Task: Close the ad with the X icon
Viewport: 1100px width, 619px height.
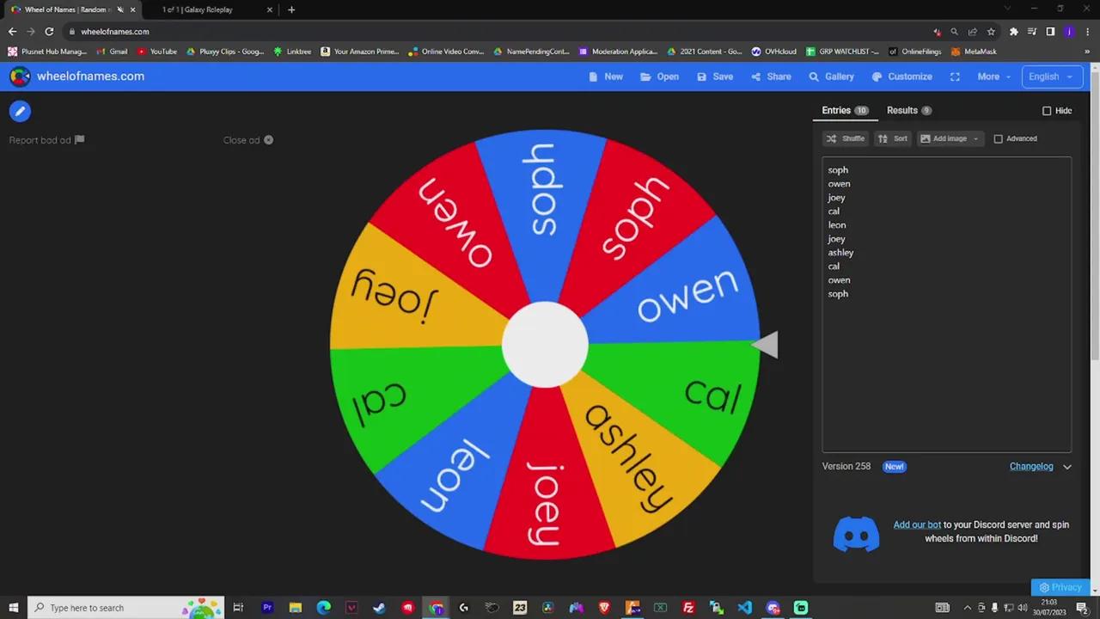Action: pos(269,140)
